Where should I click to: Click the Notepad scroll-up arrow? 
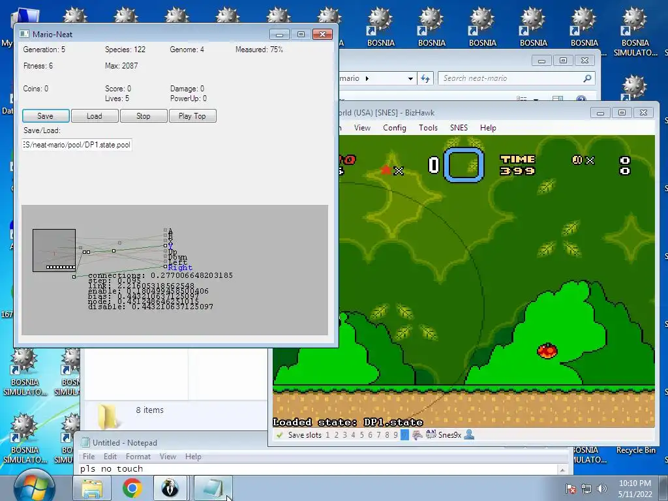[563, 470]
